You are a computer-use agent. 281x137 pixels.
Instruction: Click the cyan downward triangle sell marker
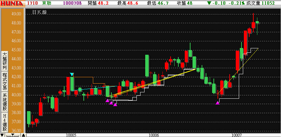(x=72, y=75)
